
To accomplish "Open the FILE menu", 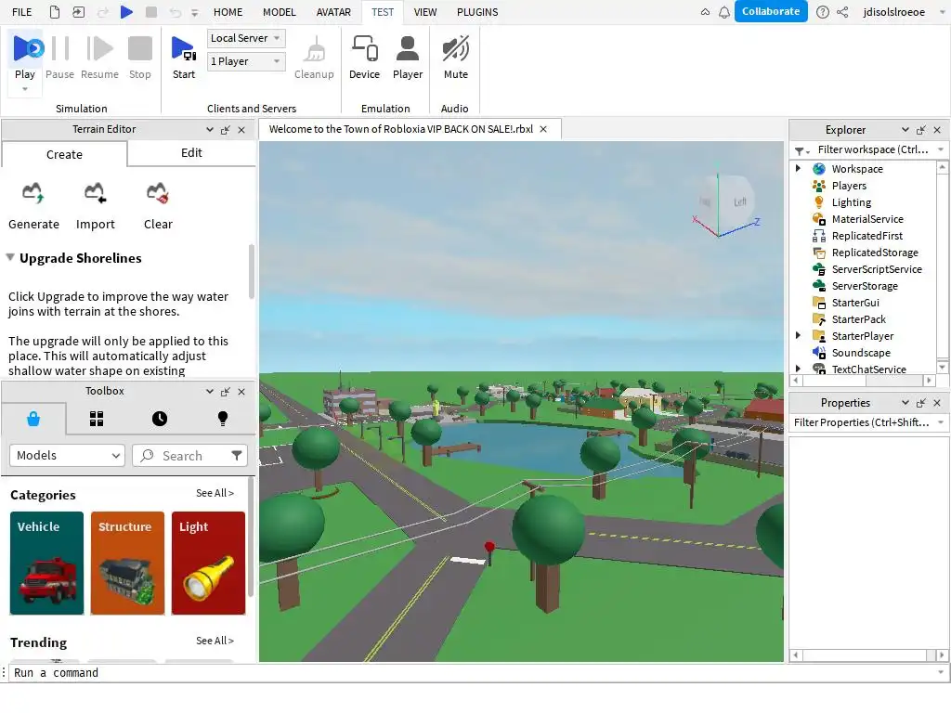I will tap(22, 12).
